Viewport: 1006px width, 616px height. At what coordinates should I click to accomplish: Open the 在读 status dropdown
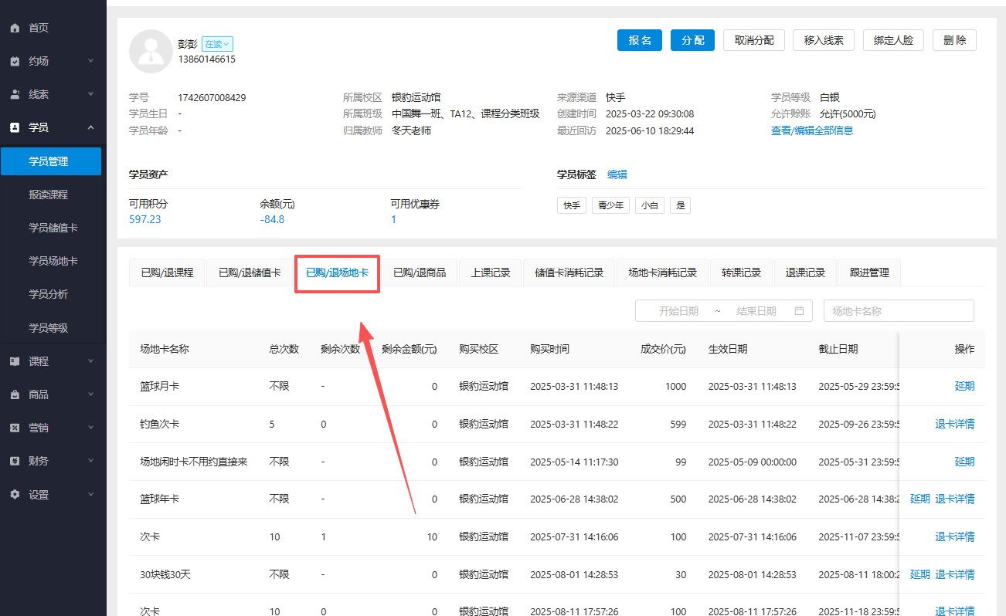click(x=217, y=44)
